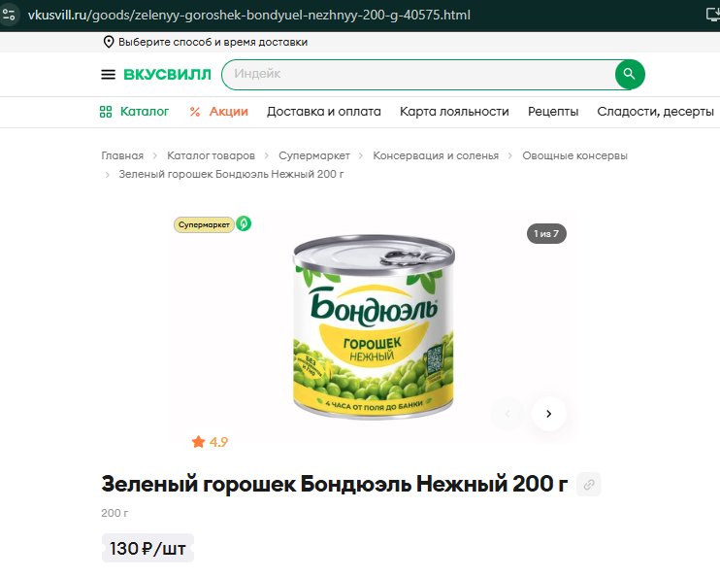Click the ВкусВилл logo
The image size is (720, 578).
[x=168, y=75]
